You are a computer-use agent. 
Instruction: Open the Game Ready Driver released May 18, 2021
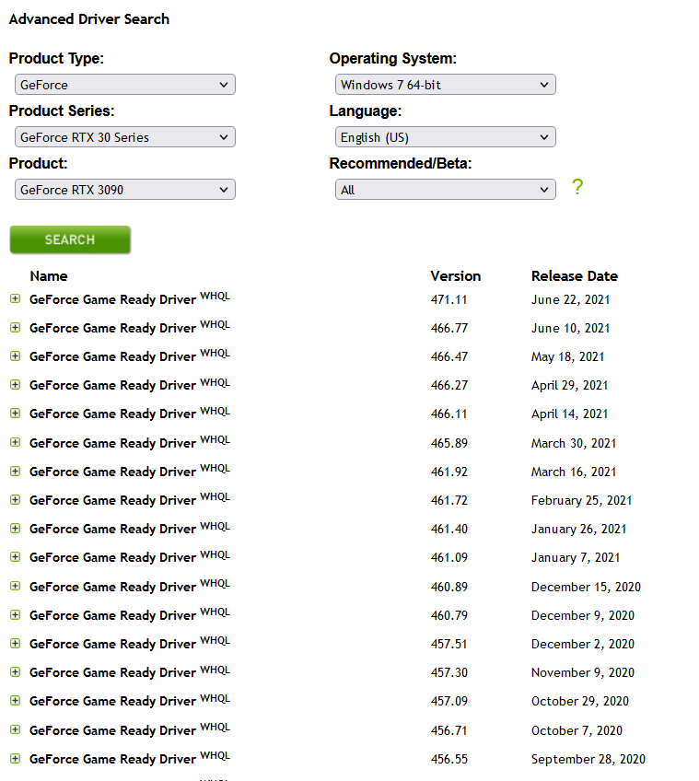tap(112, 356)
